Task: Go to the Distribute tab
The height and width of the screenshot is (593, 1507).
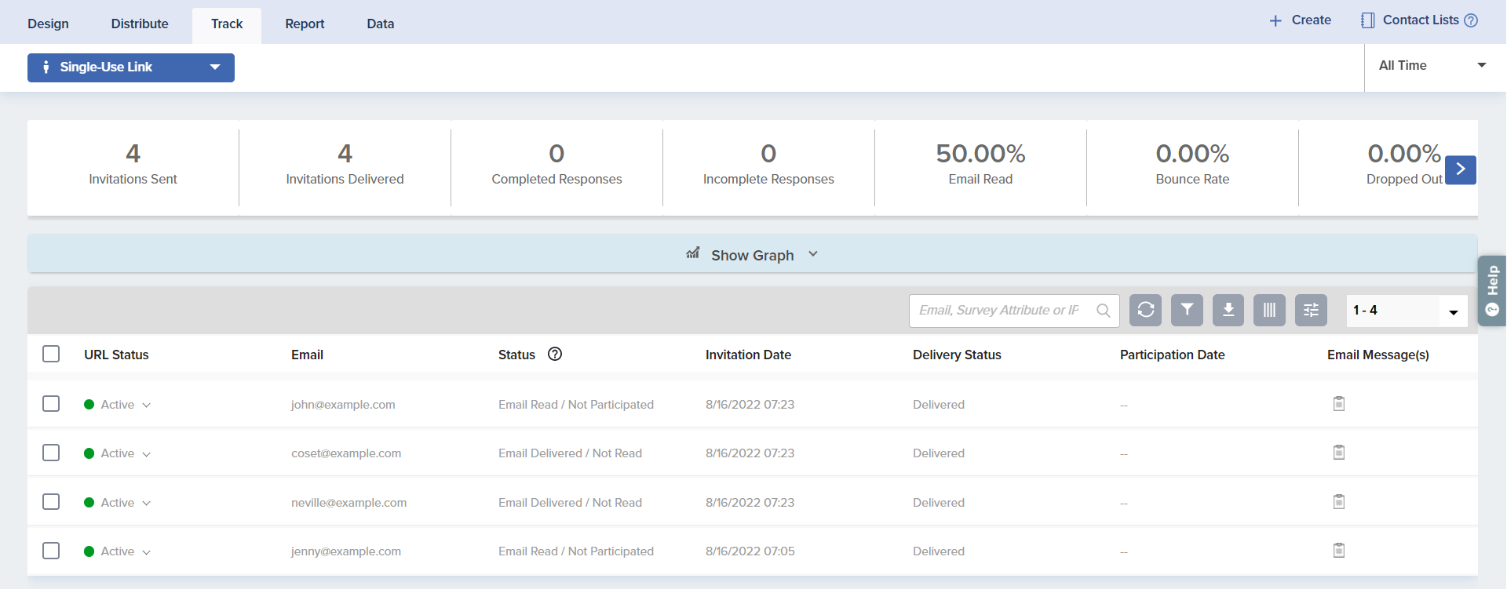Action: [x=140, y=24]
